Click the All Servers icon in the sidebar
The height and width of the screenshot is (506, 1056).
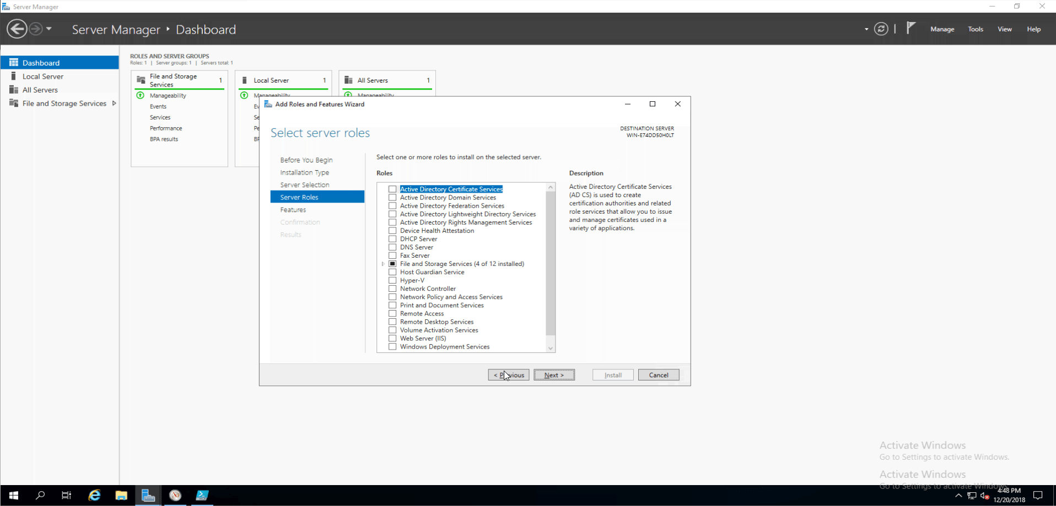14,89
